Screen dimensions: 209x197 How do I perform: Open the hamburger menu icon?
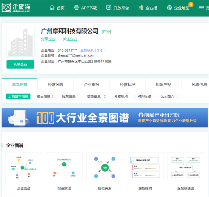tap(201, 7)
